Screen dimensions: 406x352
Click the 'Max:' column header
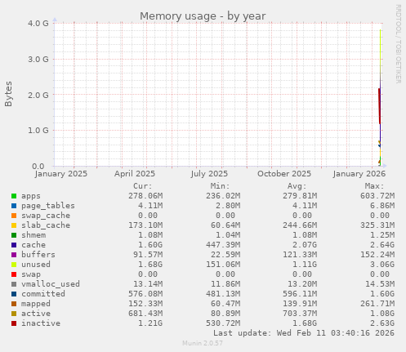pos(375,186)
